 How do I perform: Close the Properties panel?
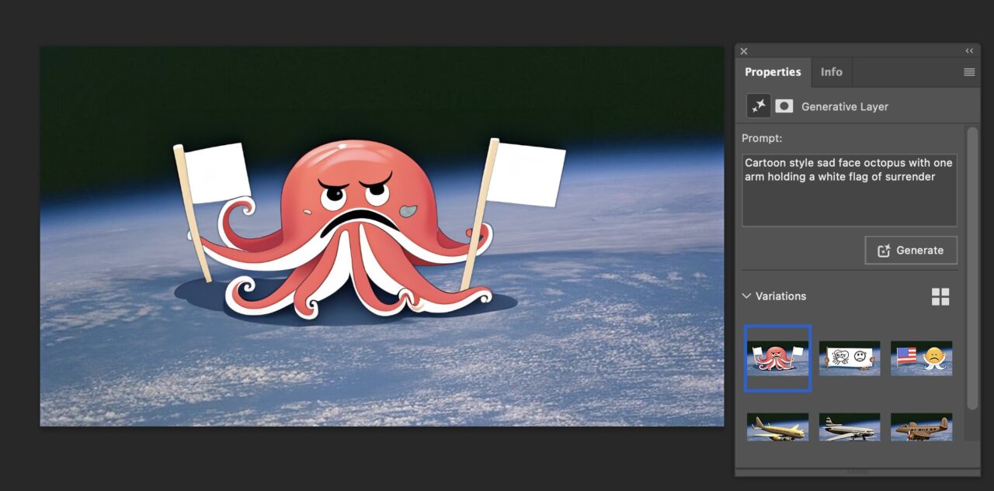click(x=744, y=51)
